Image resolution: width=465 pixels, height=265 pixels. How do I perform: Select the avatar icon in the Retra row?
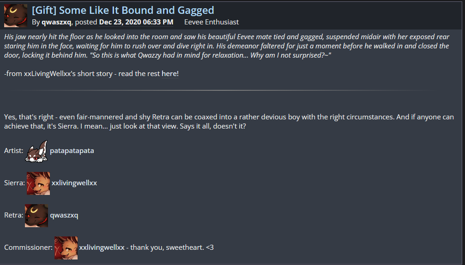(36, 215)
